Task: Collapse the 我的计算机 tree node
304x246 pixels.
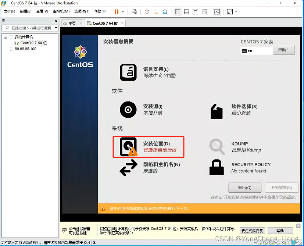Action: [x=6, y=37]
